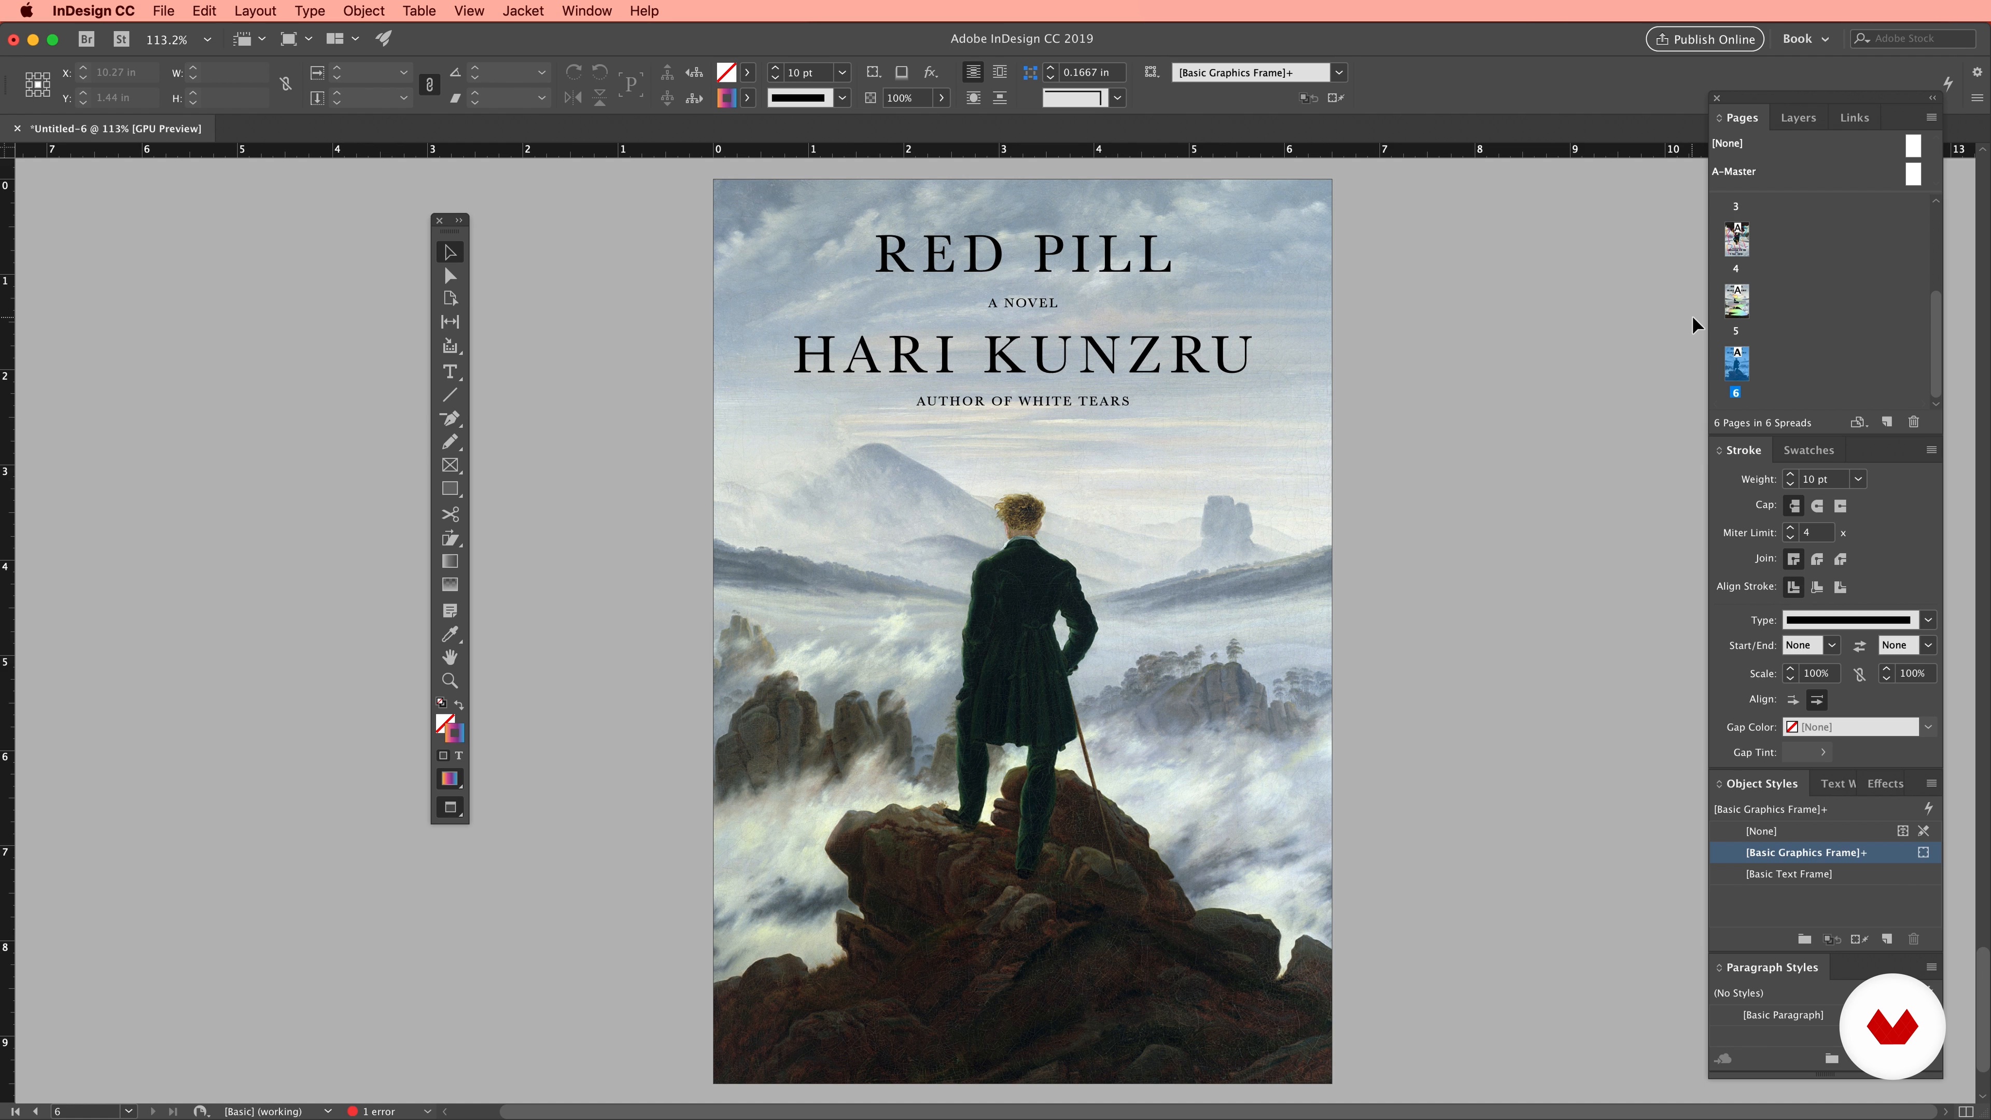Screen dimensions: 1991x1120
Task: Toggle link for arrowhead start/end scale
Action: (1860, 674)
